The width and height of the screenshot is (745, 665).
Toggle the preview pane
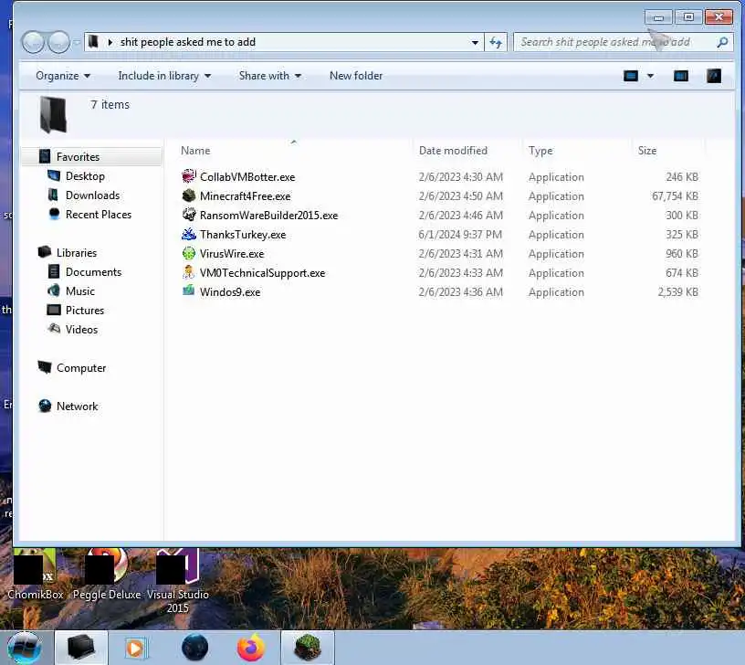[681, 76]
